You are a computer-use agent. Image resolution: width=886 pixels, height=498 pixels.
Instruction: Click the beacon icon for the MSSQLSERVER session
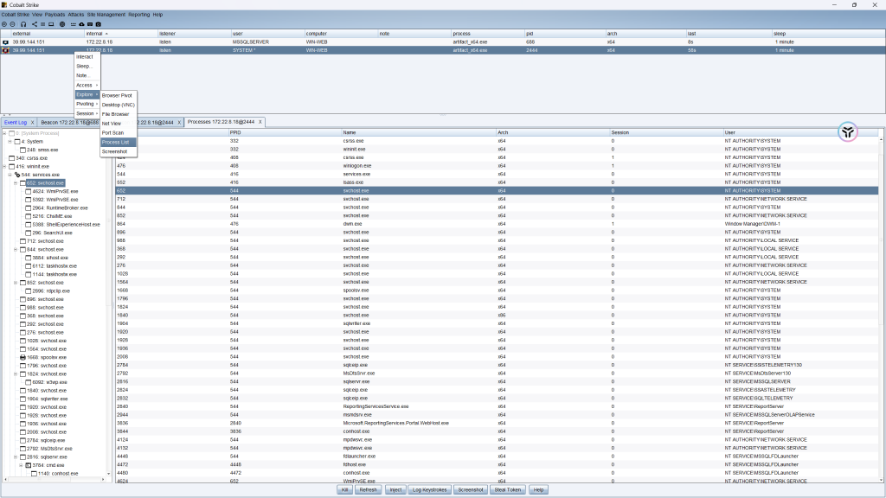pos(6,41)
